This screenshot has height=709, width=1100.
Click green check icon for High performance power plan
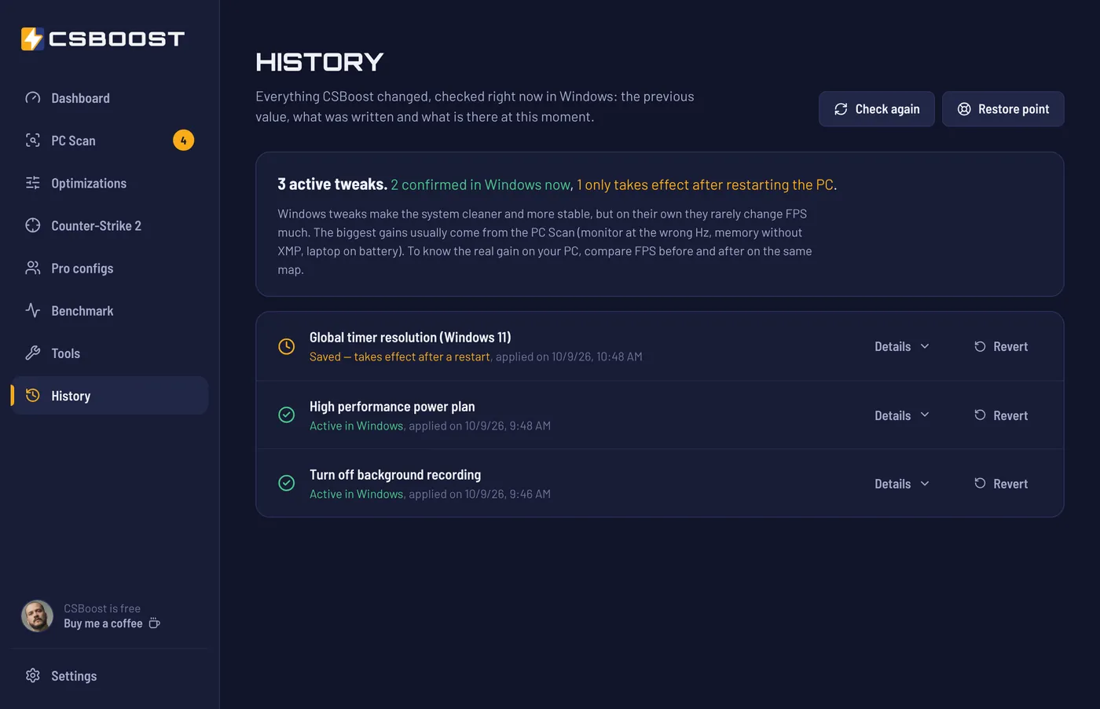pyautogui.click(x=287, y=415)
